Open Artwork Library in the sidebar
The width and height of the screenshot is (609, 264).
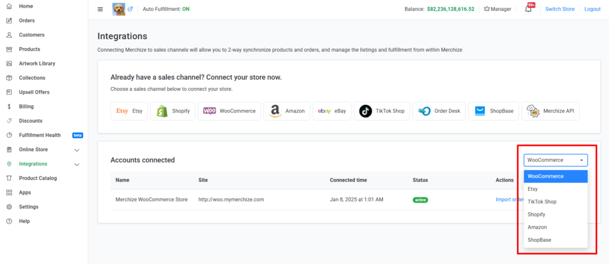(37, 64)
